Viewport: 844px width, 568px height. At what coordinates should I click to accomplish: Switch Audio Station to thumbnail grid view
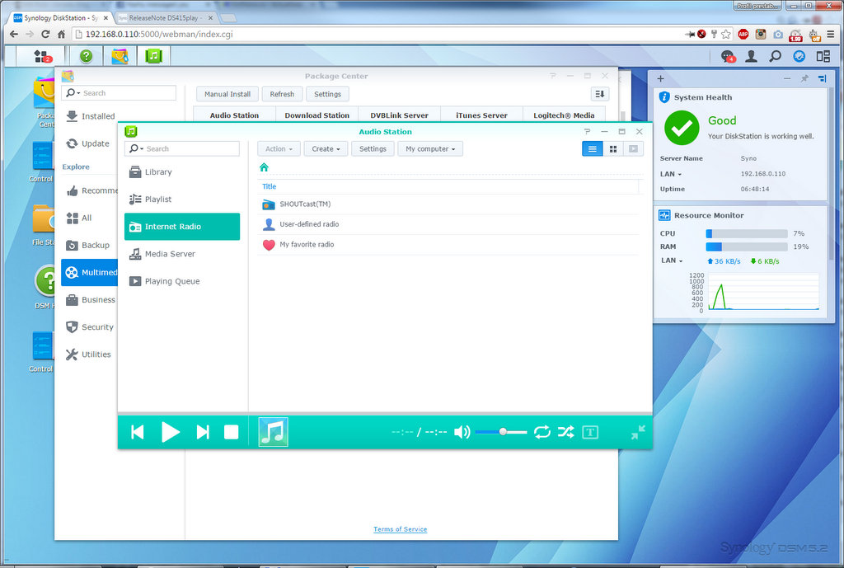613,149
